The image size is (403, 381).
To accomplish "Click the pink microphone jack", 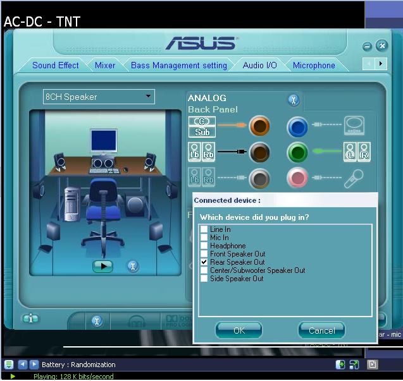I will (297, 178).
